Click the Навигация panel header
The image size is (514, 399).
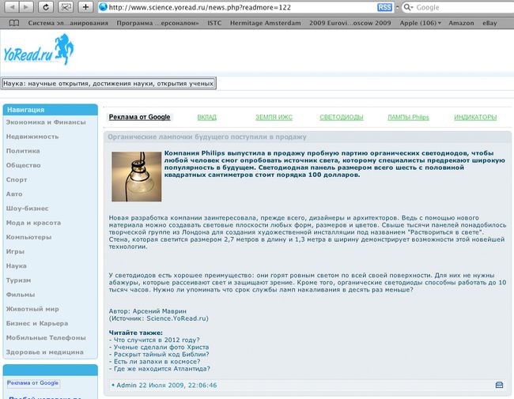coord(51,110)
